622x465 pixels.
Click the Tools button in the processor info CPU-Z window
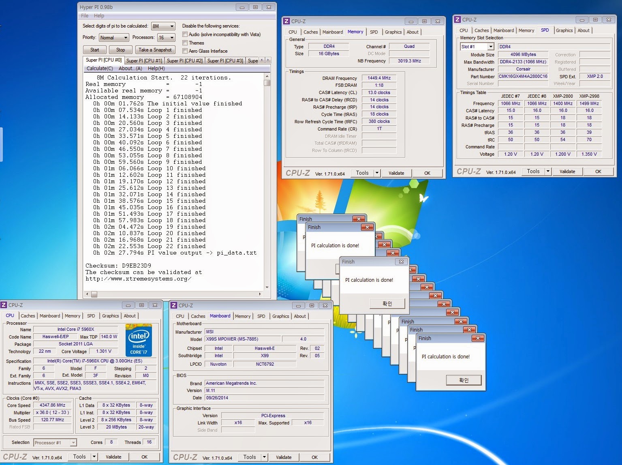tap(79, 457)
